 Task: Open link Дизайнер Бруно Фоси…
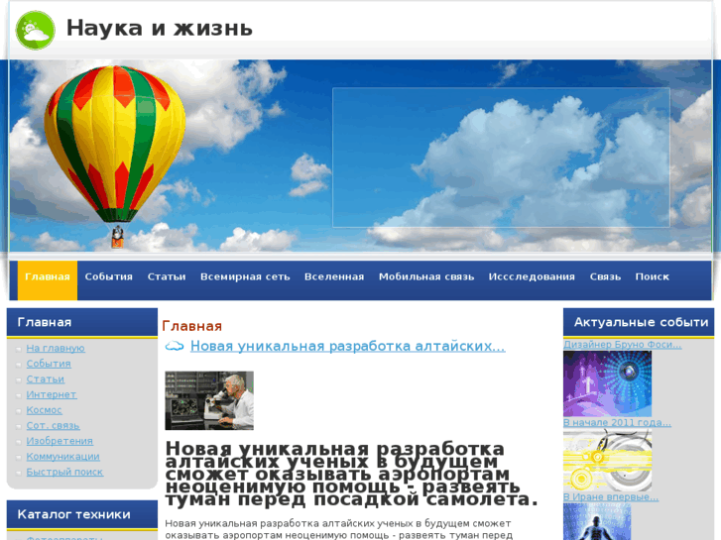[623, 344]
